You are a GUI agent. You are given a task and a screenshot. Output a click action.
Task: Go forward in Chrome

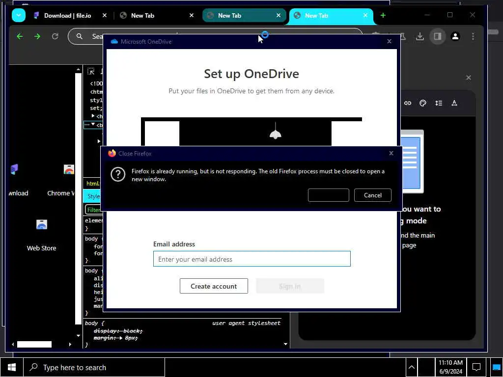(37, 36)
